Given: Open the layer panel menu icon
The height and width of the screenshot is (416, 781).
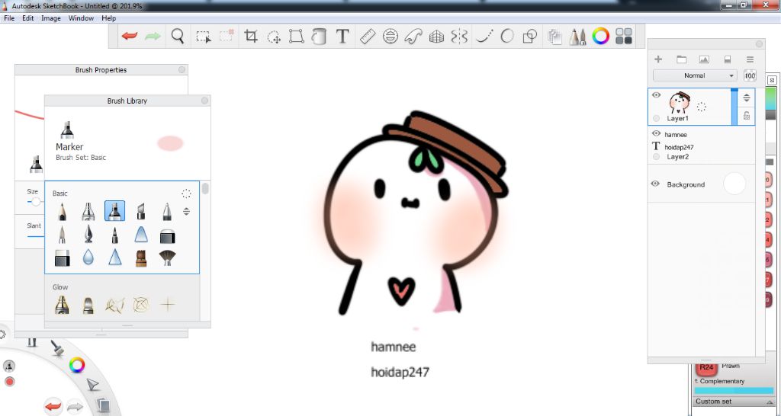Looking at the screenshot, I should 750,59.
